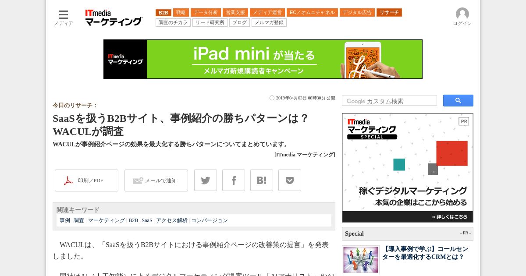This screenshot has height=276, width=526.
Task: Open the メルマガ登録 link
Action: click(x=269, y=22)
